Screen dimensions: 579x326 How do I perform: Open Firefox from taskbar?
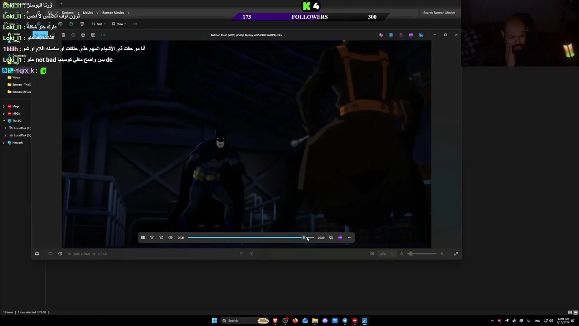click(295, 321)
